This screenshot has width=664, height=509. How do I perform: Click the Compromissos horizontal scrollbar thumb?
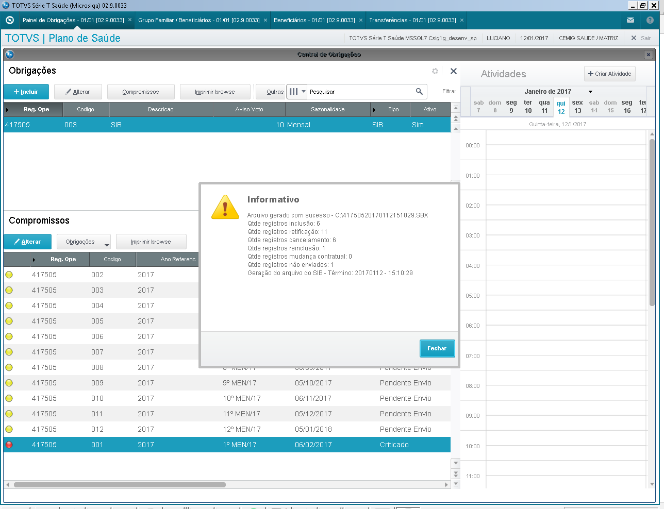point(120,485)
